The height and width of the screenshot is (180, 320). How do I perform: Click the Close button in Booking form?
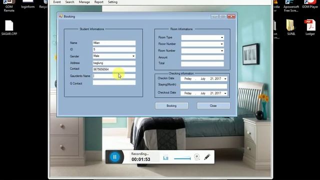click(x=213, y=105)
